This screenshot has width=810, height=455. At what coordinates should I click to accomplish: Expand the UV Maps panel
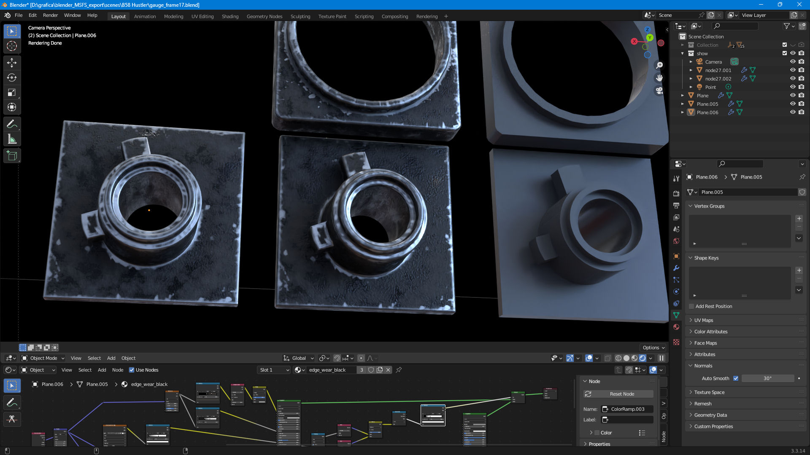[703, 320]
